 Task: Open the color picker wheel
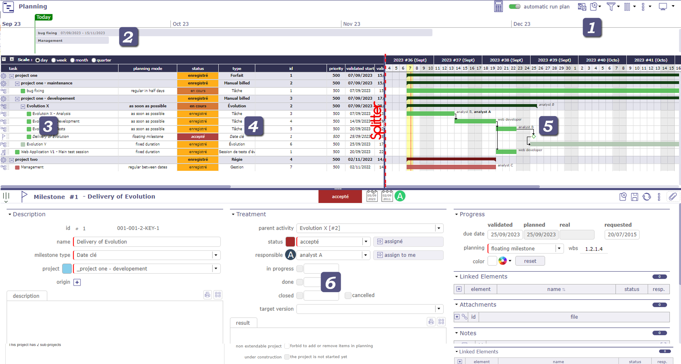[502, 261]
